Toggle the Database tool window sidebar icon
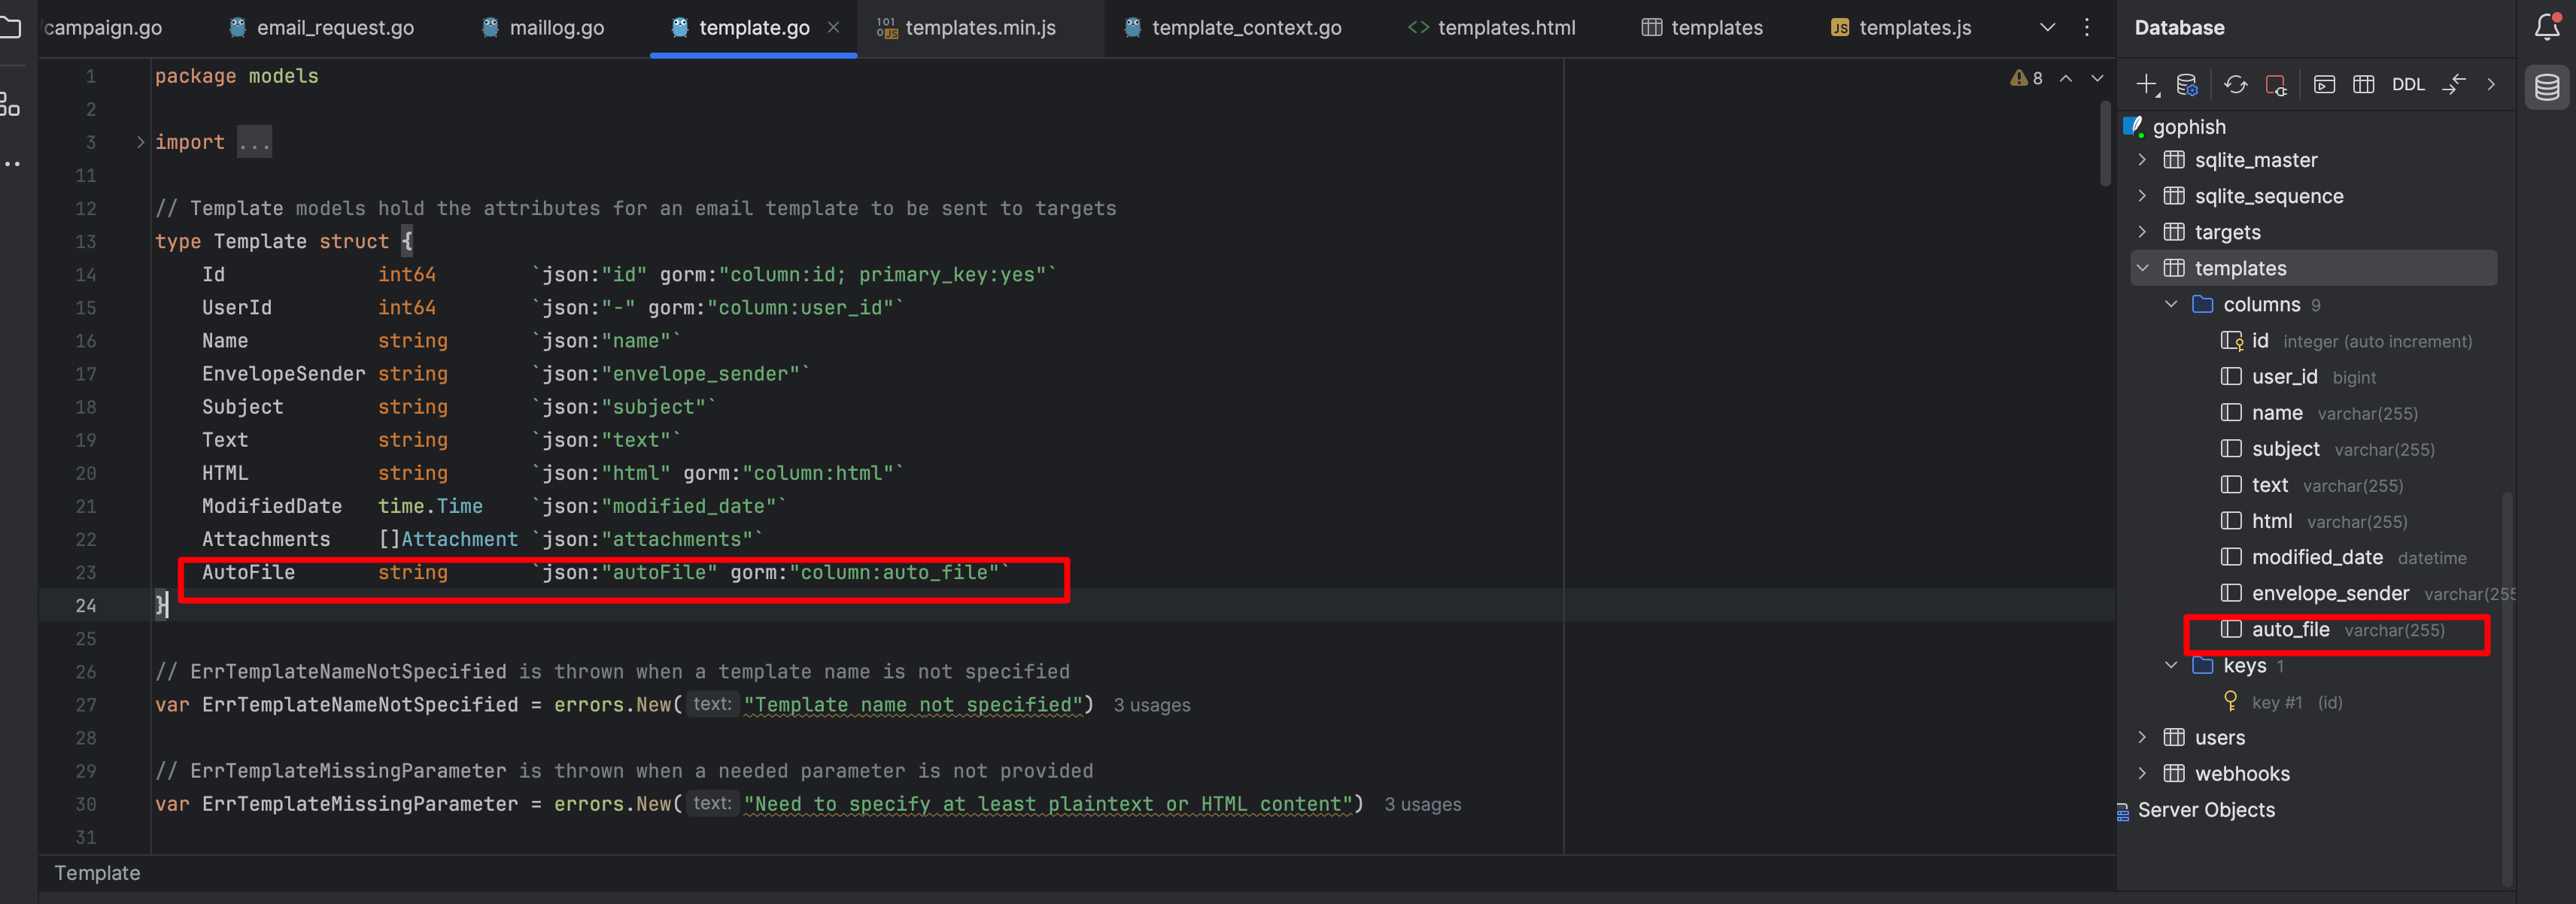This screenshot has height=904, width=2576. click(x=2547, y=87)
